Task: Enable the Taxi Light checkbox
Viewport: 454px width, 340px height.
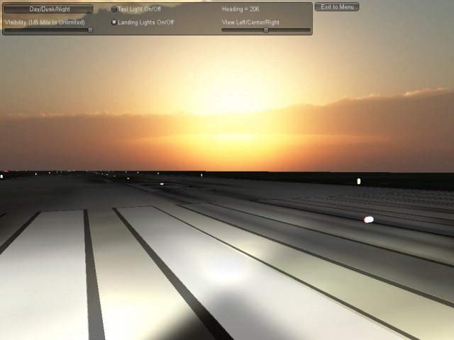Action: coord(114,9)
